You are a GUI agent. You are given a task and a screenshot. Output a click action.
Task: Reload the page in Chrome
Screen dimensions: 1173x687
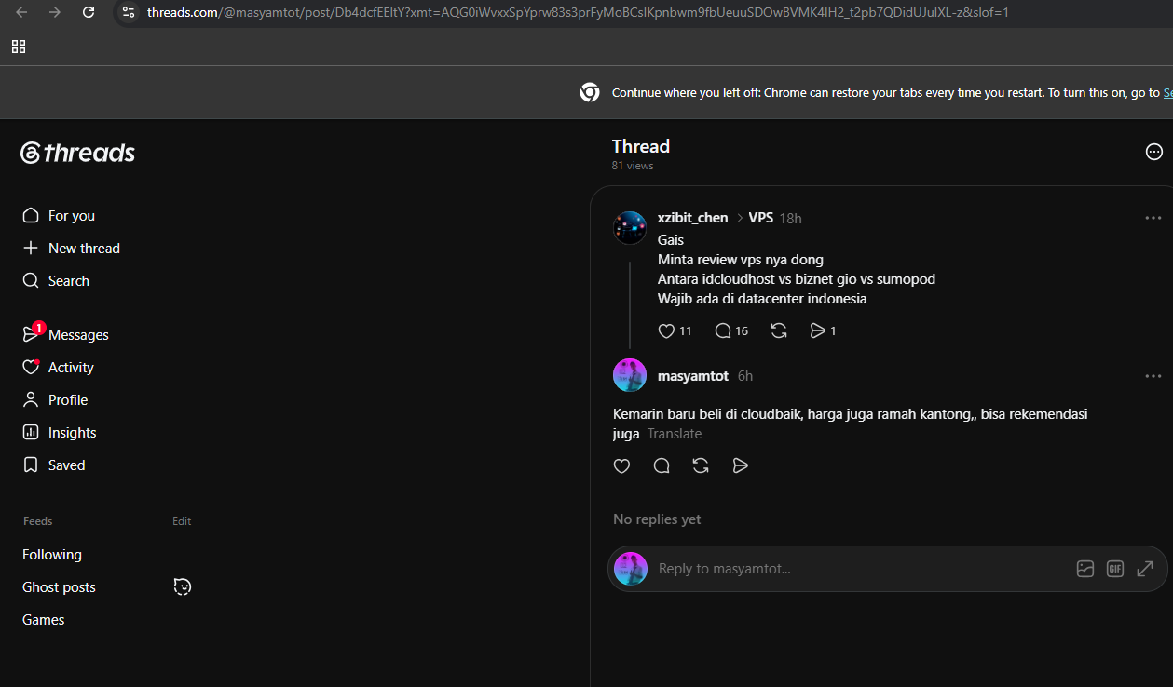(x=89, y=12)
